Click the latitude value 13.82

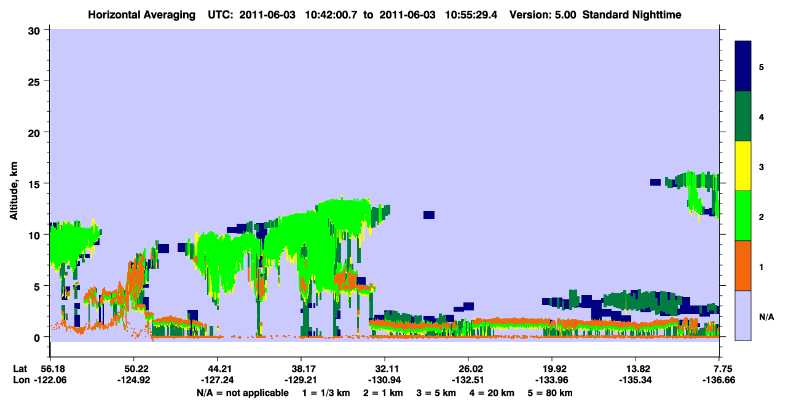point(636,369)
